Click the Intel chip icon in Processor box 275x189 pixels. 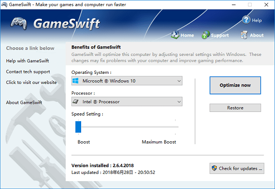pyautogui.click(x=76, y=101)
